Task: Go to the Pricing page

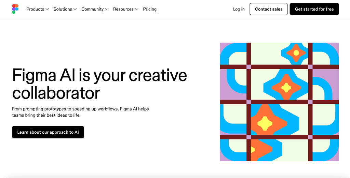Action: tap(150, 9)
